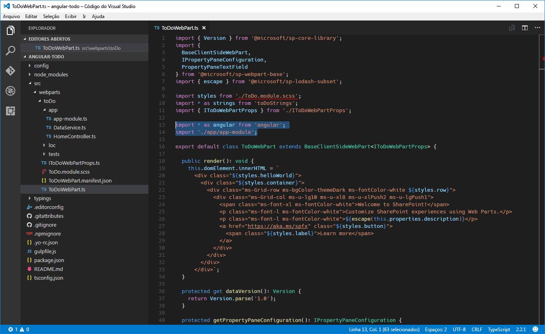The height and width of the screenshot is (334, 545).
Task: Open the Search view in activity bar
Action: [x=10, y=51]
